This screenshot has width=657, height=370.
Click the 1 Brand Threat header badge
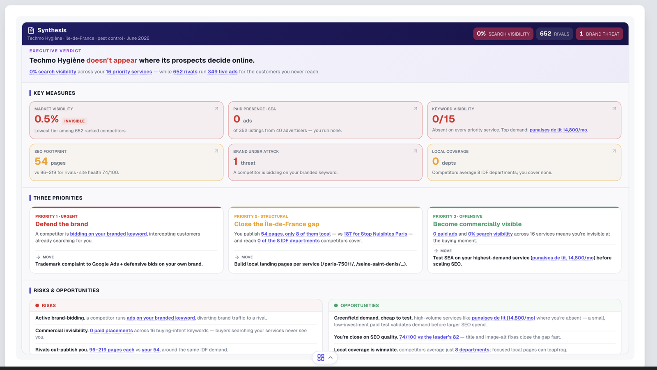coord(599,34)
